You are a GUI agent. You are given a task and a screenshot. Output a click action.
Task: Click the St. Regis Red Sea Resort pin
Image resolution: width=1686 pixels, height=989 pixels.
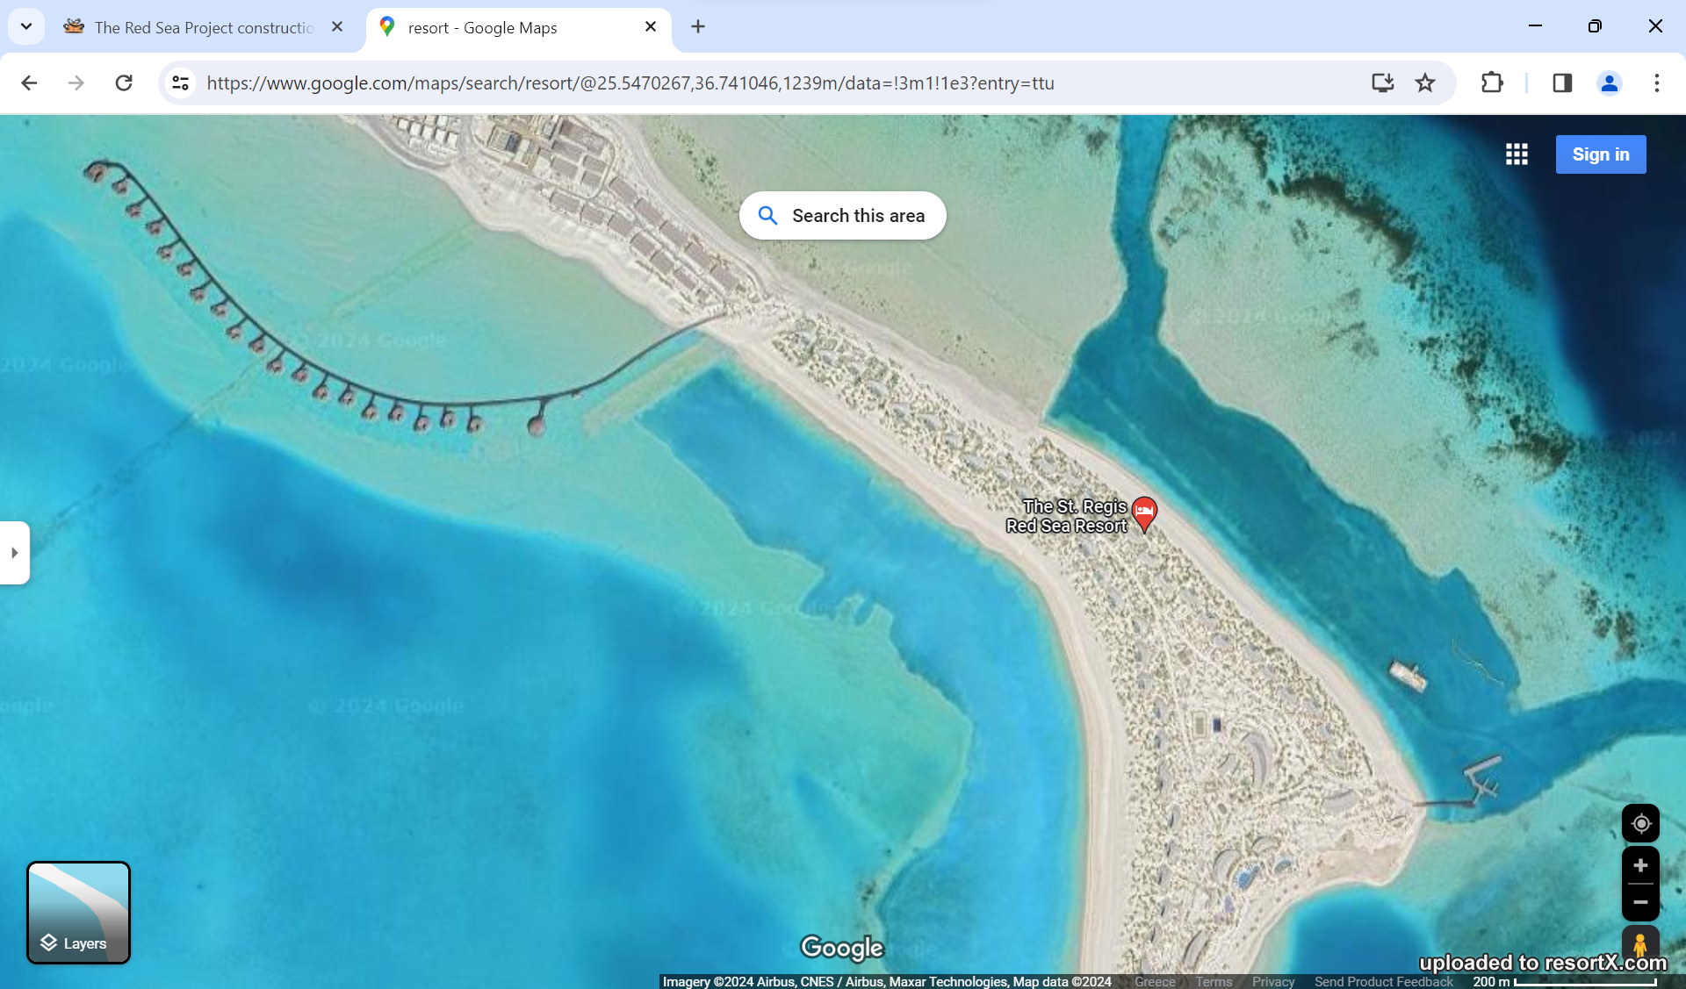tap(1143, 513)
